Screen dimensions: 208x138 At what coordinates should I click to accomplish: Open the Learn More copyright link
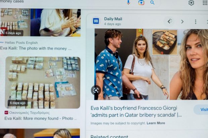[x=156, y=123]
